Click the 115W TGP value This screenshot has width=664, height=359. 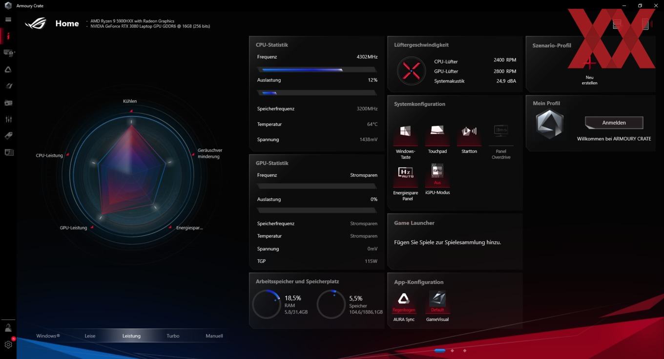[x=371, y=261]
